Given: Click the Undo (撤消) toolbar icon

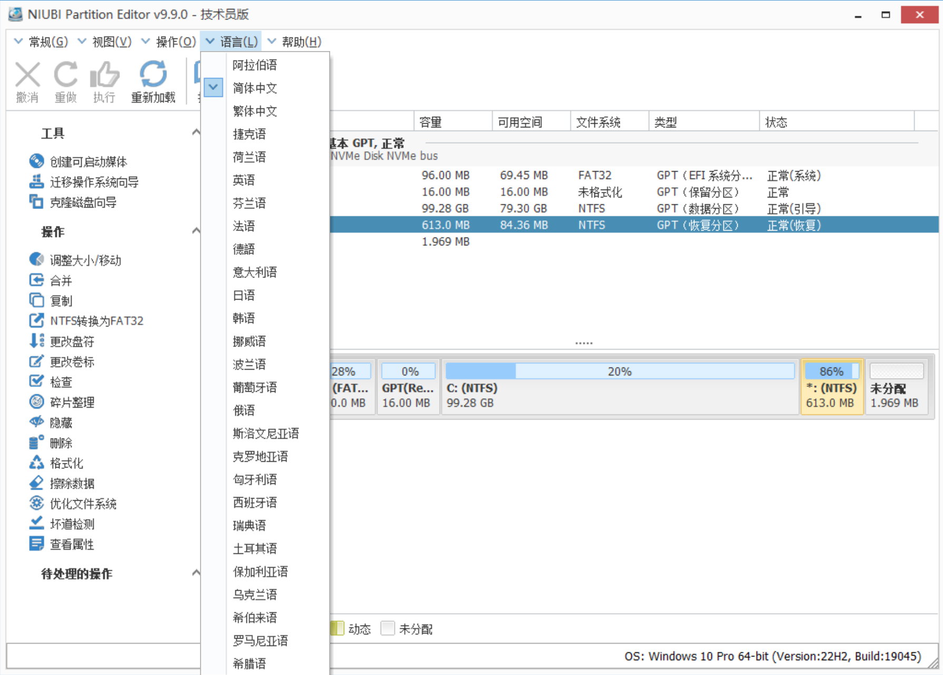Looking at the screenshot, I should click(27, 75).
